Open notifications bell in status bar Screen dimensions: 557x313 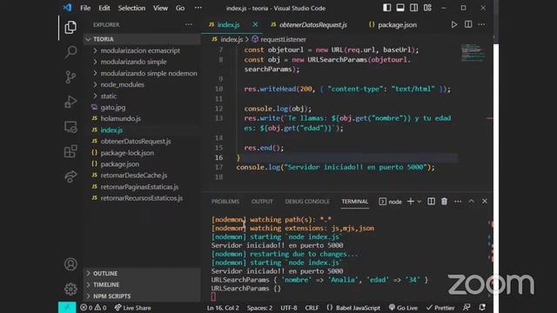click(482, 308)
